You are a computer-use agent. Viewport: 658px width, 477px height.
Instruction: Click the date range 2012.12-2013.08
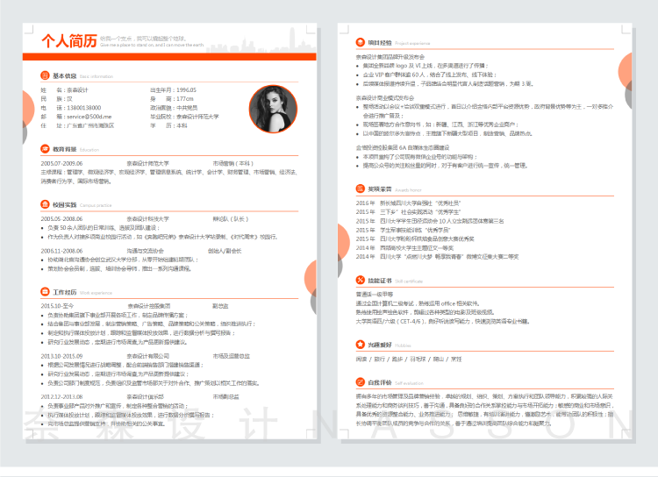pos(61,396)
